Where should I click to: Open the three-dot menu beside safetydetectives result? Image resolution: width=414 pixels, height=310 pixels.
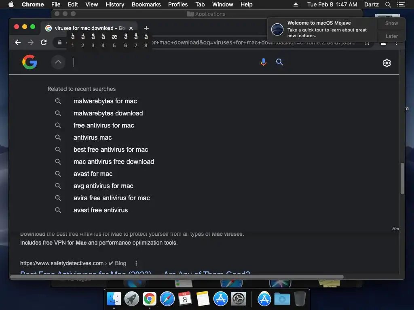[x=136, y=263]
